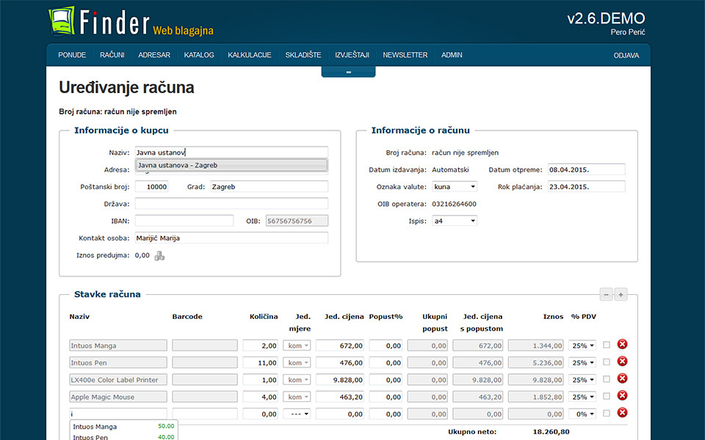Delete the Intuos Manga row with red X
The image size is (705, 440).
[623, 345]
